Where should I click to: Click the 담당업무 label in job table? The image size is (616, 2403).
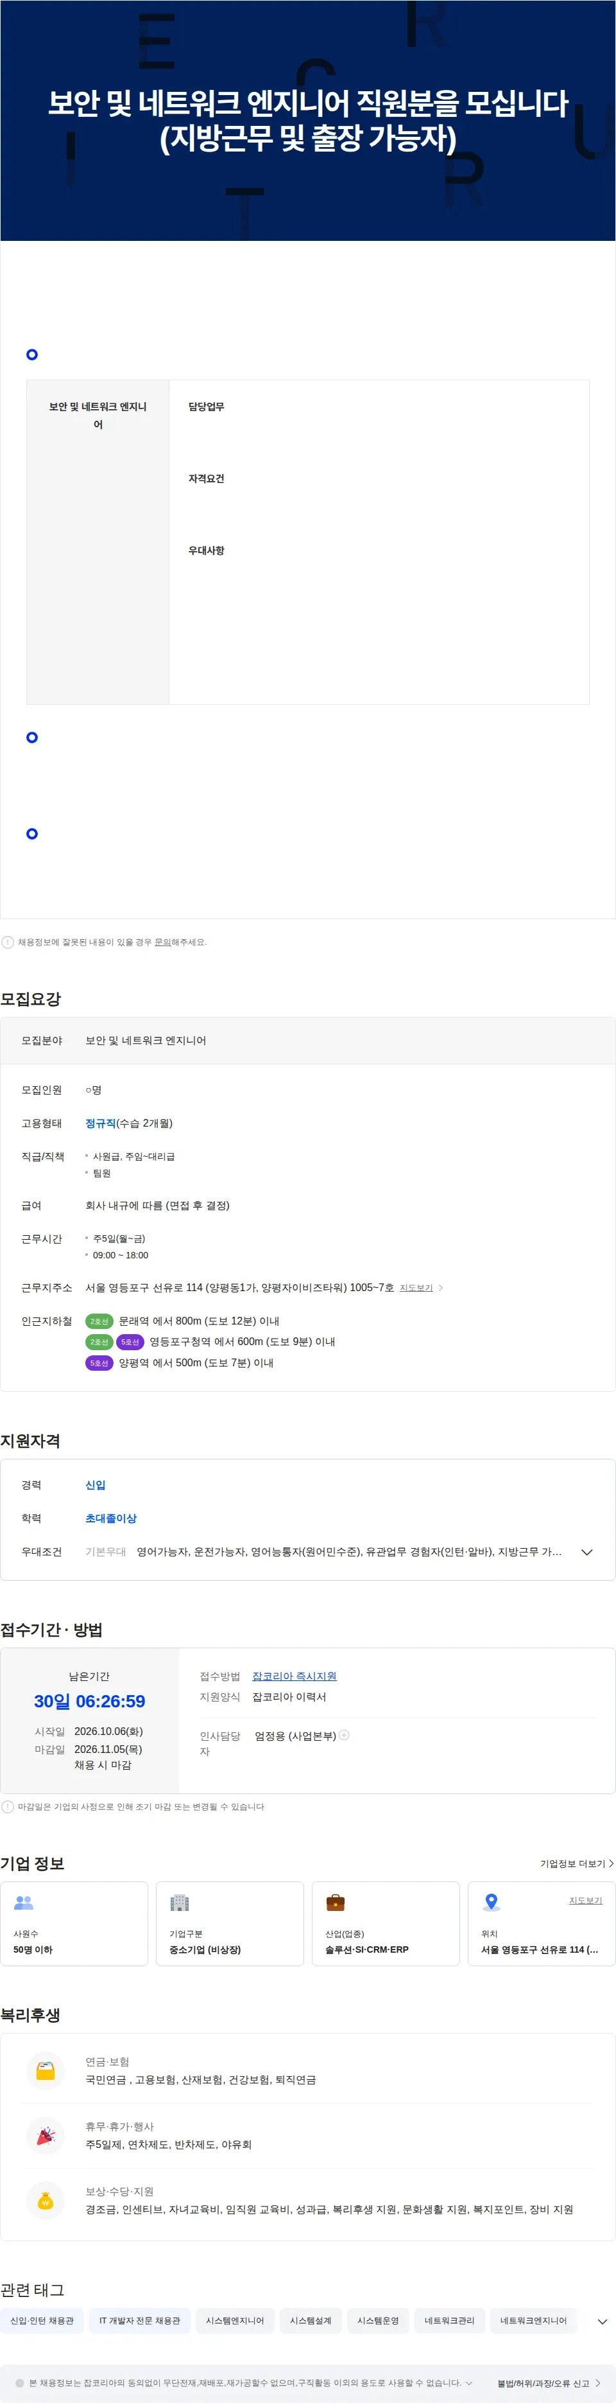(206, 407)
